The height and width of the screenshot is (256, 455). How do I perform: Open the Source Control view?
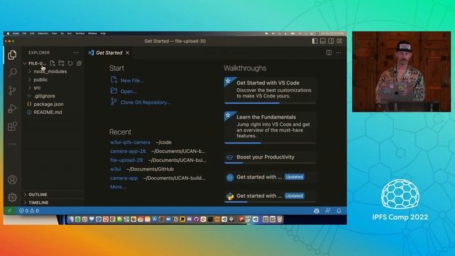tap(12, 90)
